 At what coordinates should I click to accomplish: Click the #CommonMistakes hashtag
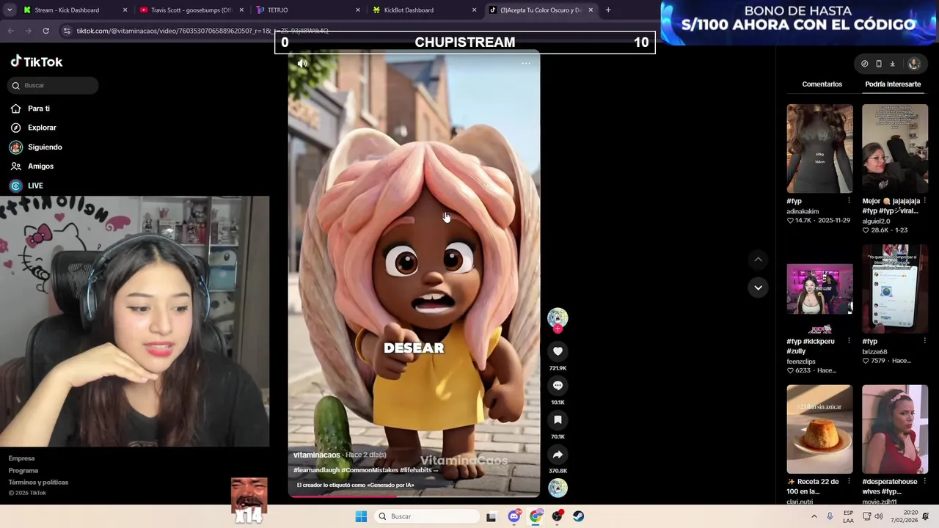[370, 470]
